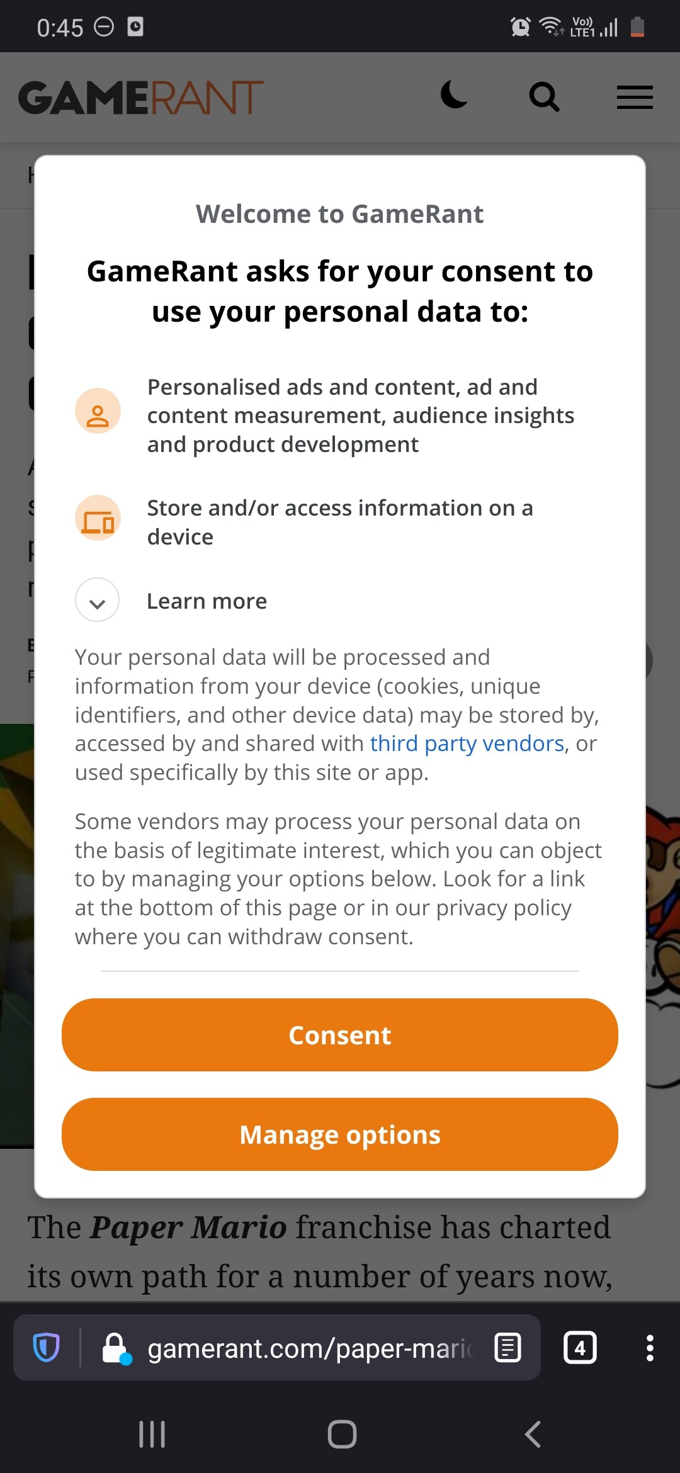
Task: Go to Android home screen
Action: click(x=342, y=1435)
